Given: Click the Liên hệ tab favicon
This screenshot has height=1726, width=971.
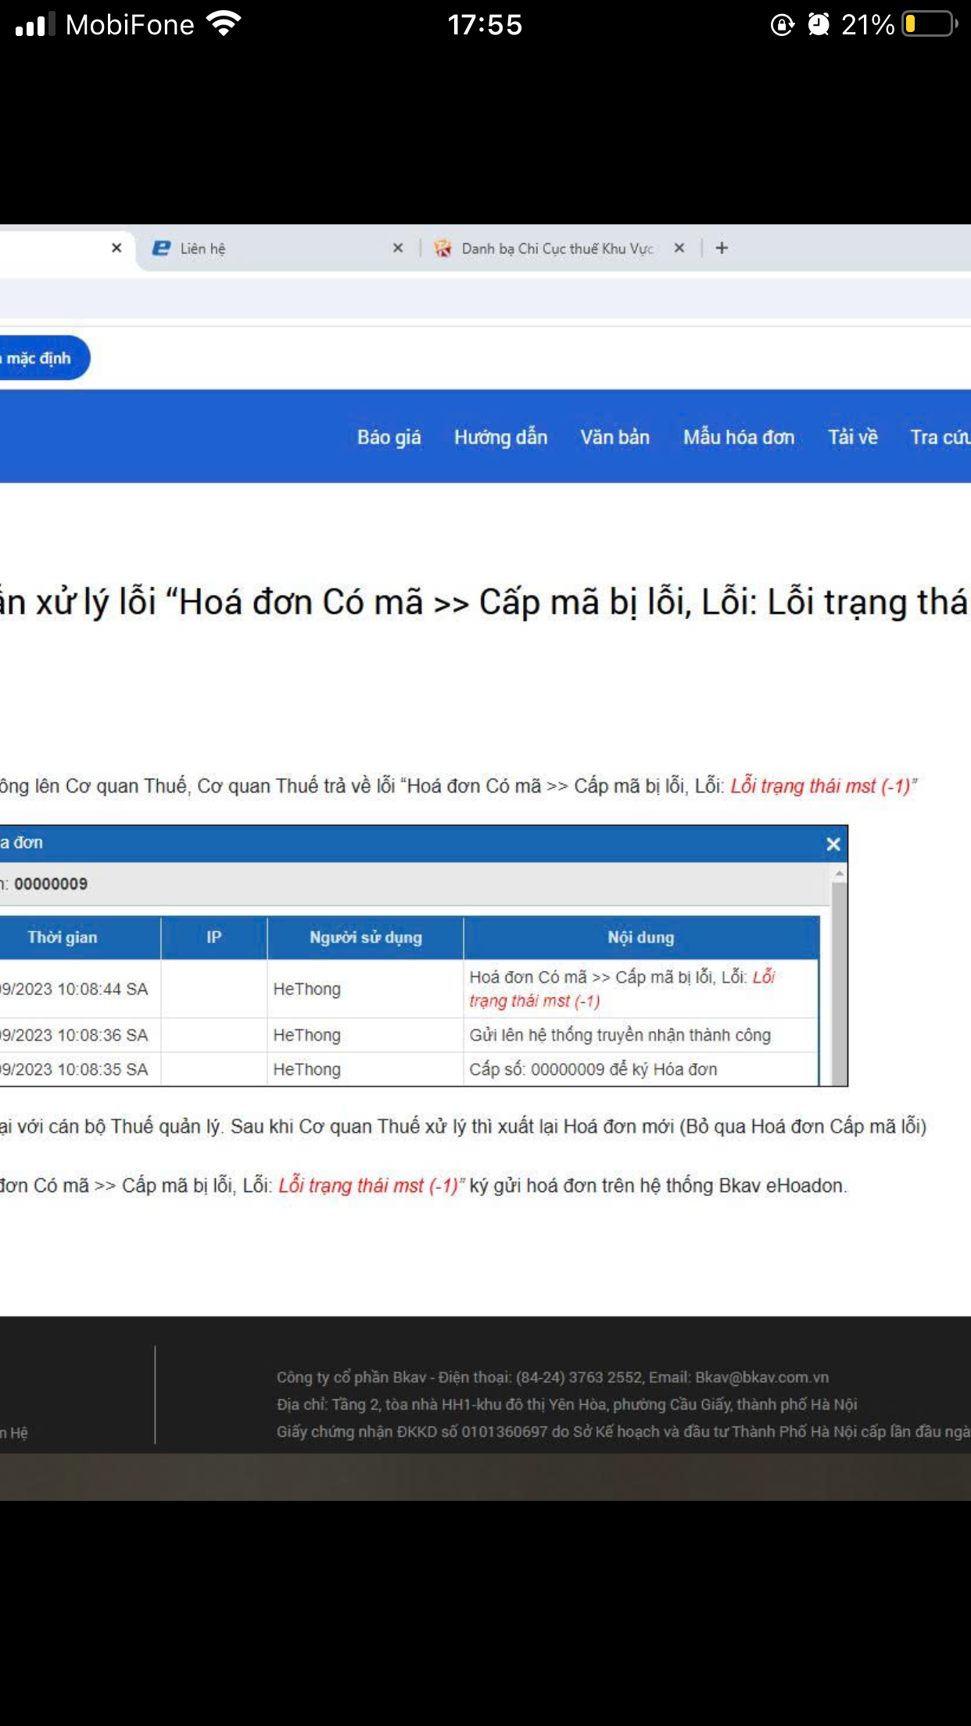Looking at the screenshot, I should 161,248.
